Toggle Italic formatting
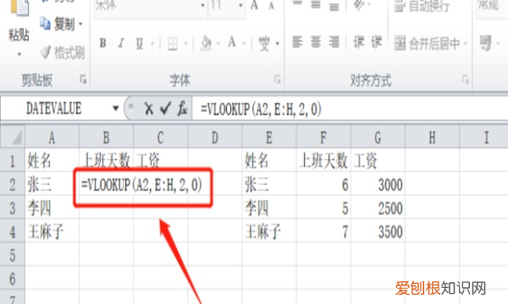Screen dimensions: 508x304 121,43
